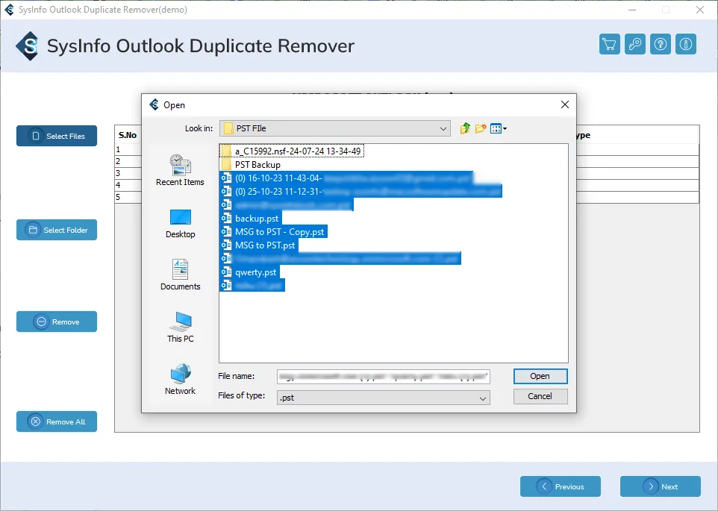Click the SysInfo logo in header
This screenshot has height=511, width=718.
pyautogui.click(x=27, y=46)
